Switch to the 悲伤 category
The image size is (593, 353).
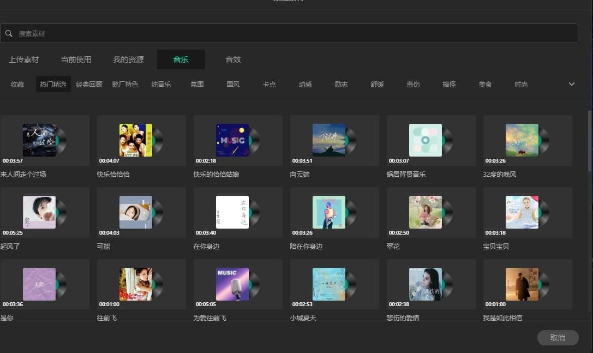click(413, 85)
